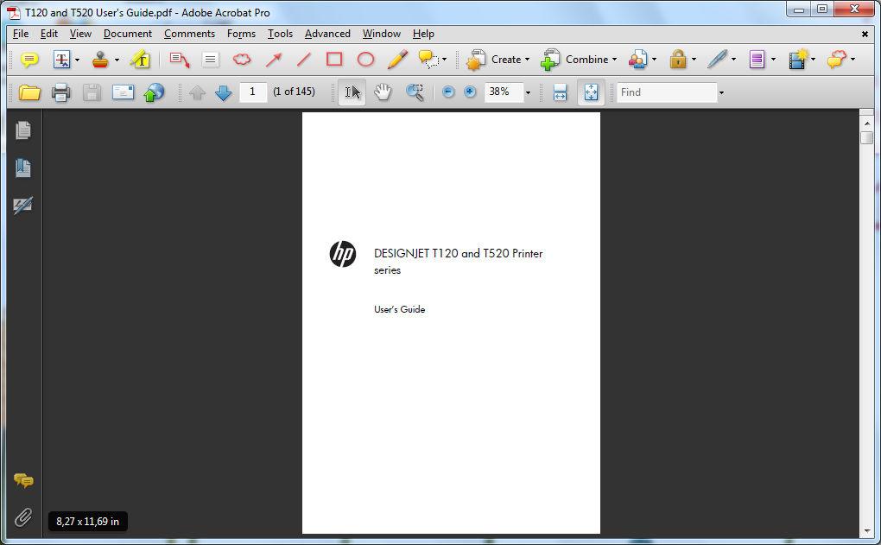Open the zoom percentage dropdown arrow

[x=528, y=92]
